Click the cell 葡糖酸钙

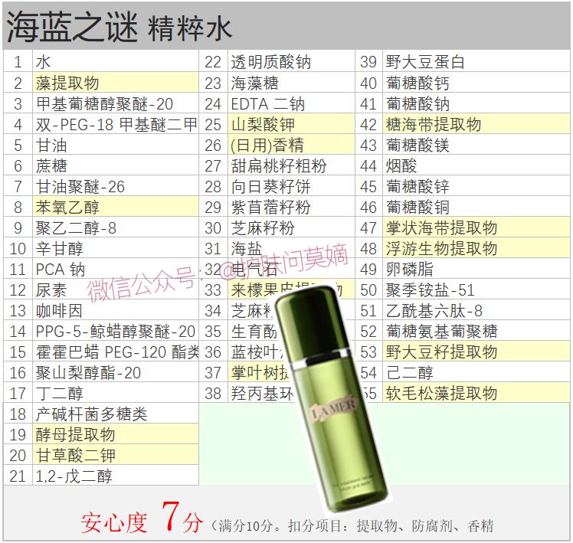click(476, 82)
